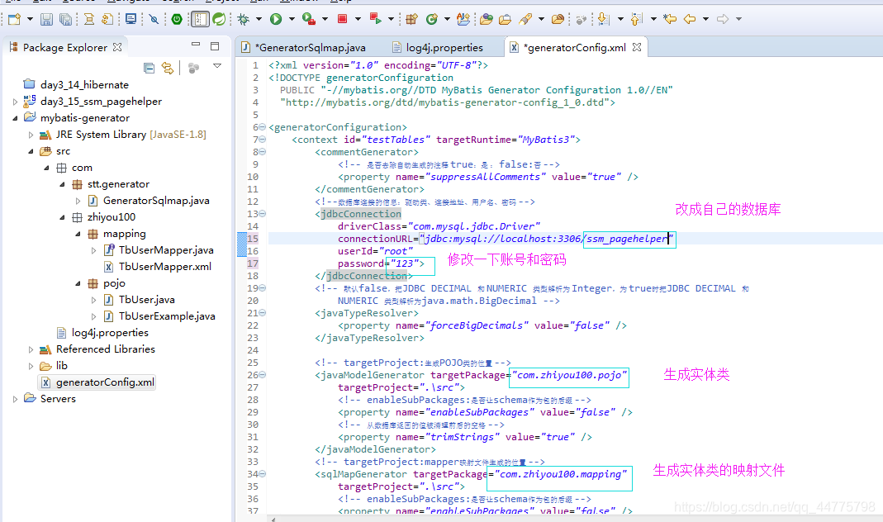Image resolution: width=883 pixels, height=522 pixels.
Task: Close the Package Explorer view tab
Action: (117, 47)
